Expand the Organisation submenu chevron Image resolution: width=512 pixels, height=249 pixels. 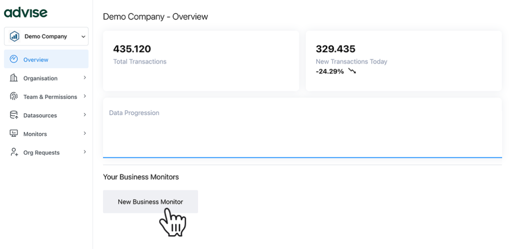[84, 78]
